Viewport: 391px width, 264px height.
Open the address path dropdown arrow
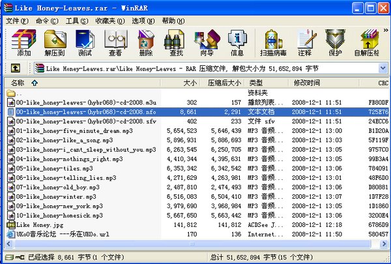383,68
